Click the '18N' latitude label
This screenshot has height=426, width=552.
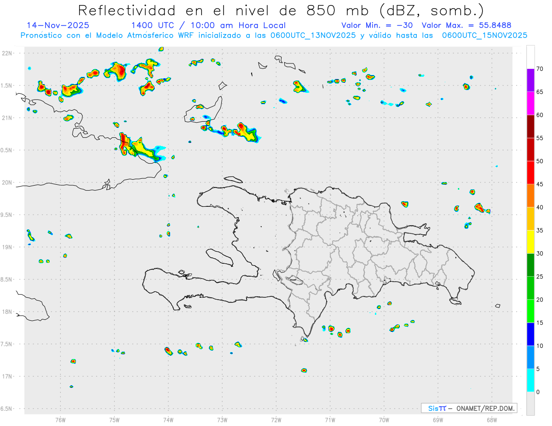click(x=7, y=312)
